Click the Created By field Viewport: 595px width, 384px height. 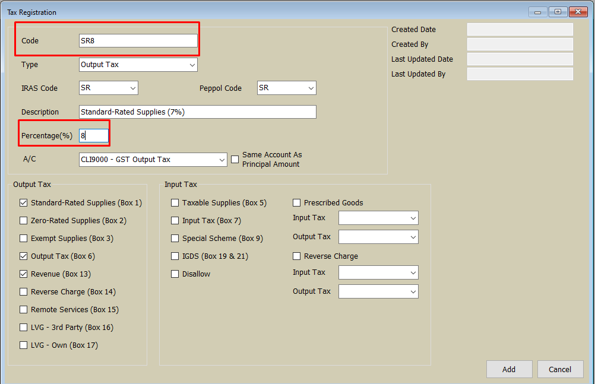coord(520,45)
